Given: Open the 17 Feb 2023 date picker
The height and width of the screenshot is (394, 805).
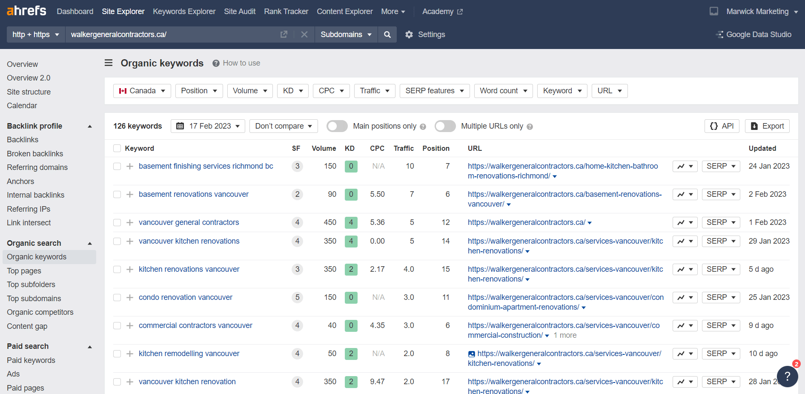Looking at the screenshot, I should [x=208, y=126].
